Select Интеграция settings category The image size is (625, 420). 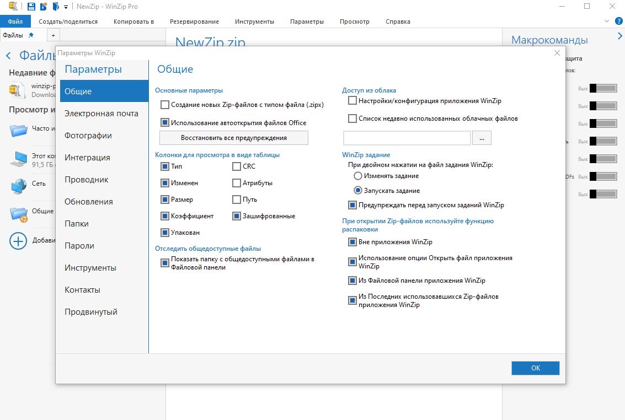click(x=104, y=158)
